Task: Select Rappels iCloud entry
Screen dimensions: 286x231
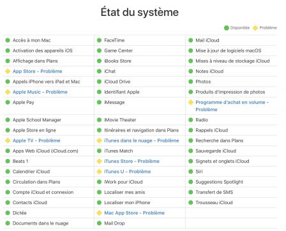Action: tap(212, 130)
